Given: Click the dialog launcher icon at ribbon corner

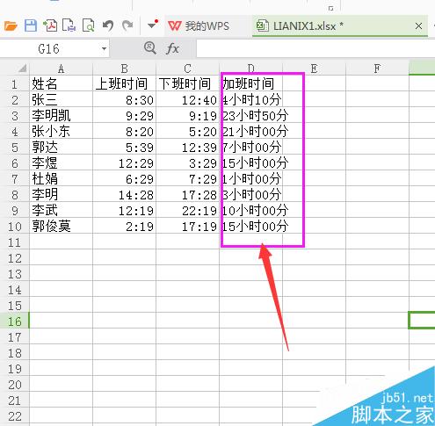Looking at the screenshot, I should 331,8.
